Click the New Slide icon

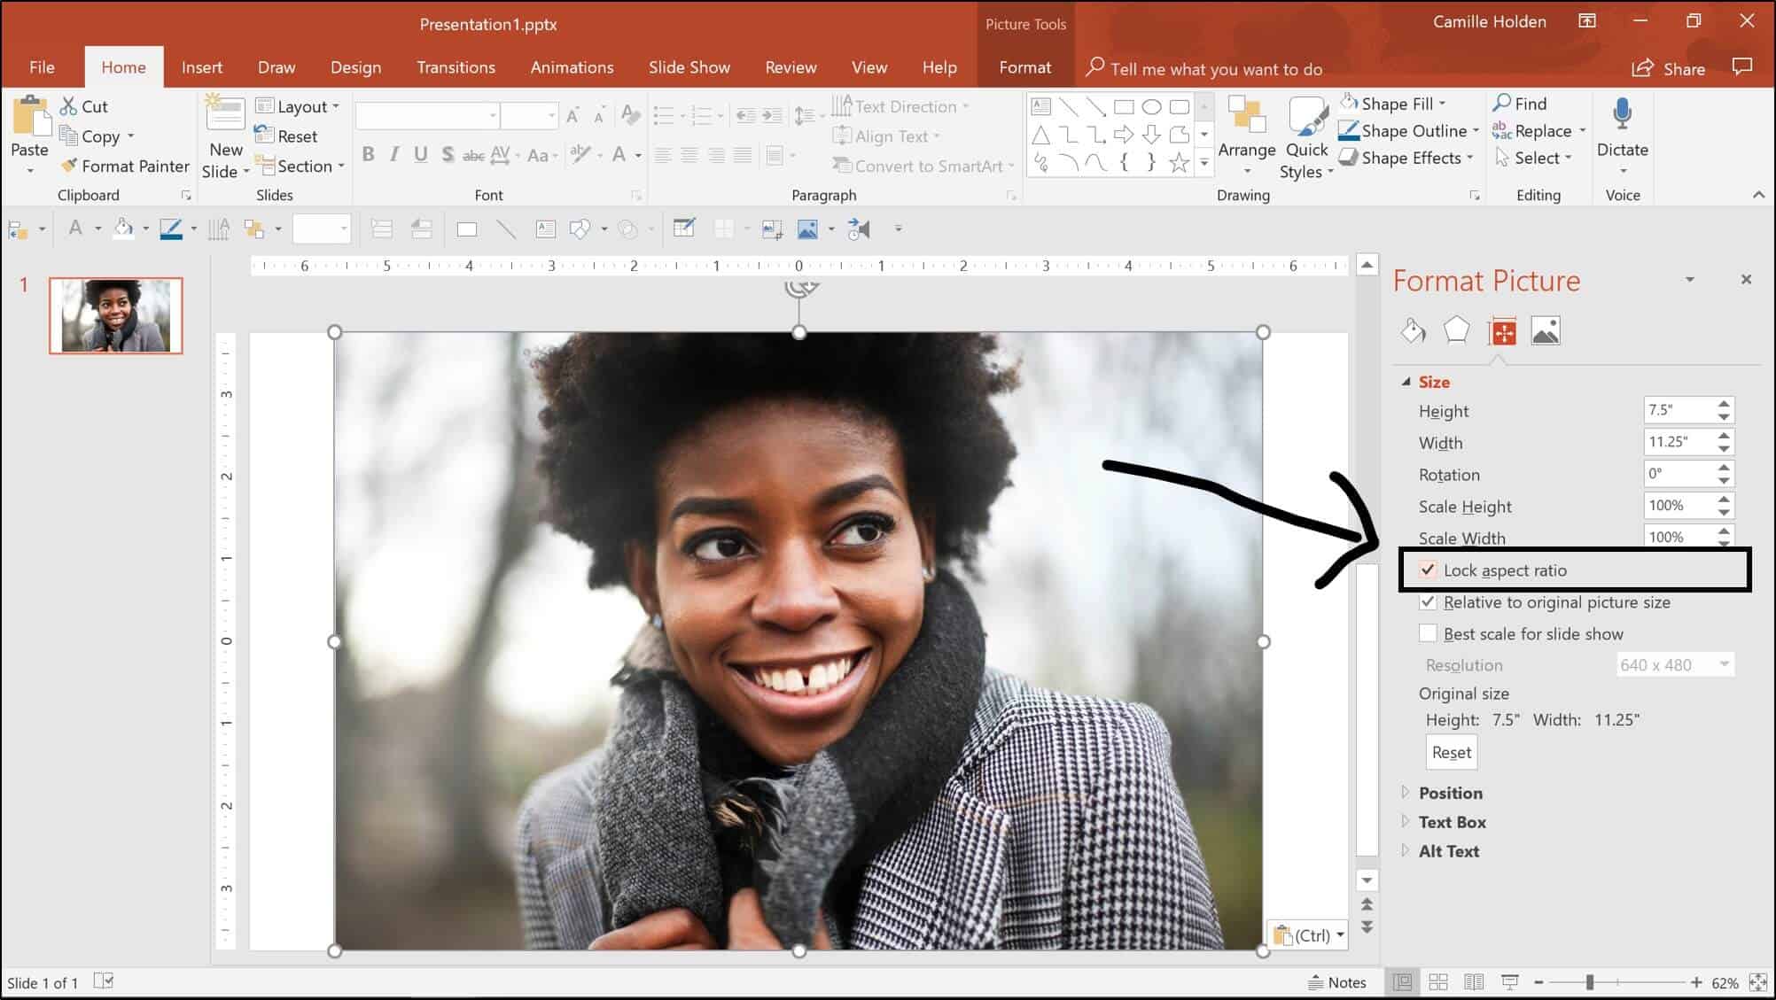pyautogui.click(x=225, y=115)
